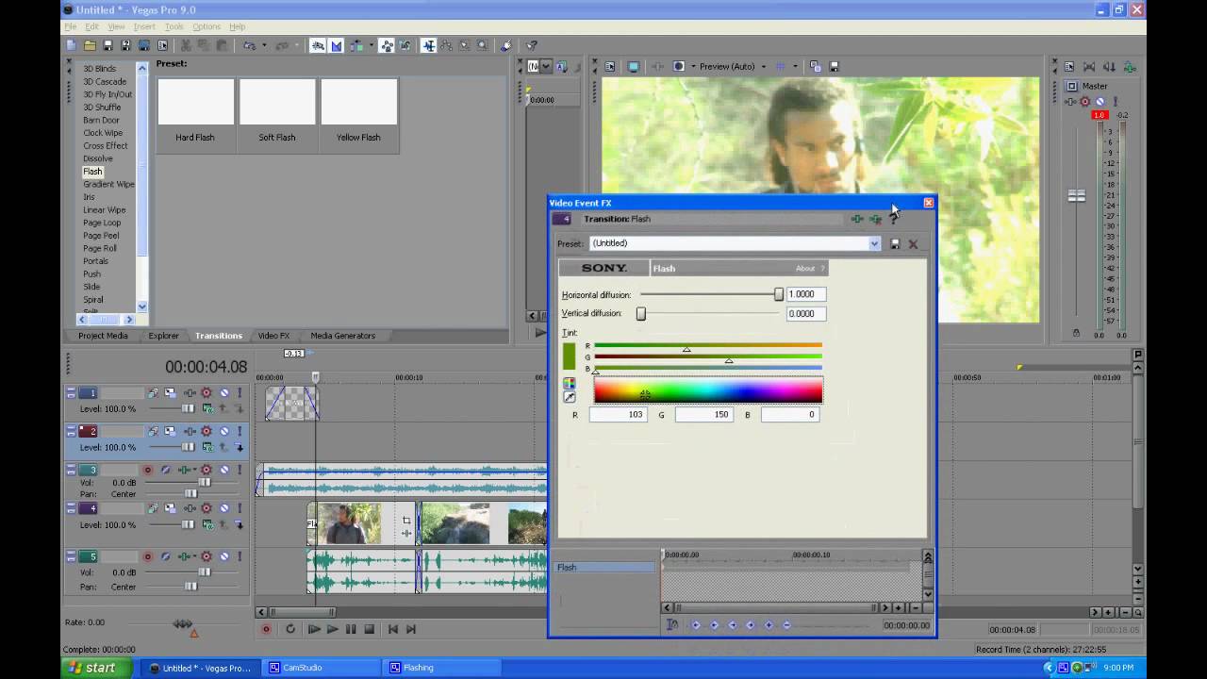
Task: Select the Page Peel transition
Action: (x=101, y=236)
